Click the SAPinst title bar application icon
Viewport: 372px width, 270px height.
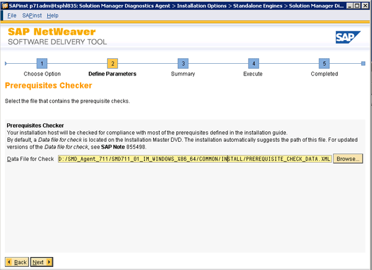point(5,6)
